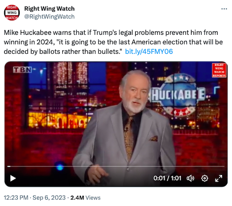The width and height of the screenshot is (232, 206).
Task: Click the Right Wing Watch profile avatar
Action: [x=12, y=12]
